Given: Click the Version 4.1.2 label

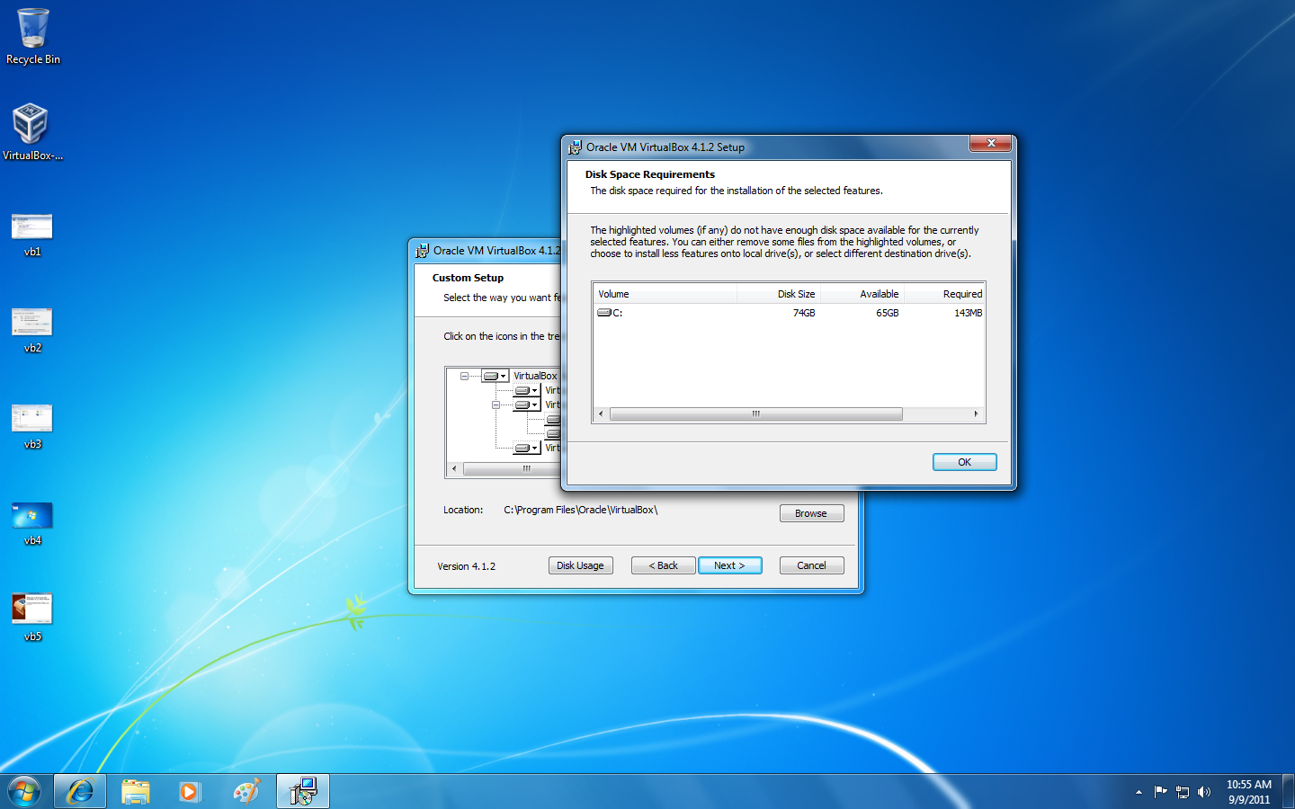Looking at the screenshot, I should coord(466,566).
